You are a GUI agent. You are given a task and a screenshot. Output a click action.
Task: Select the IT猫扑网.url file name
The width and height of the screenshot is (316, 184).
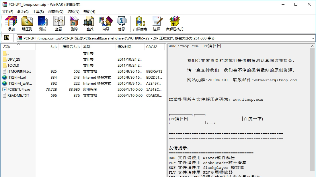click(x=17, y=78)
